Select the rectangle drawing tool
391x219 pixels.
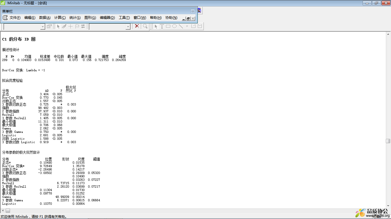coord(168,26)
